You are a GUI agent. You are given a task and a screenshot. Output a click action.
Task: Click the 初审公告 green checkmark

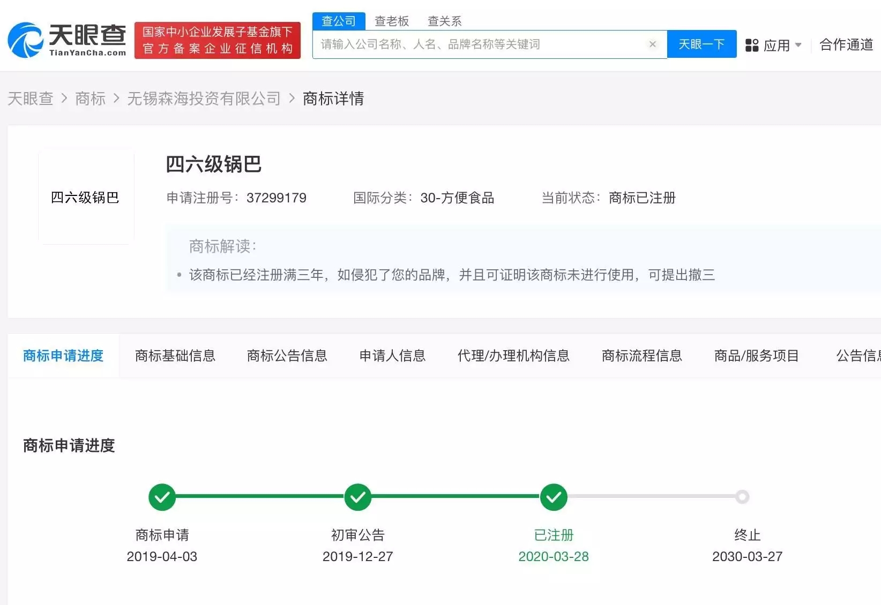coord(357,497)
